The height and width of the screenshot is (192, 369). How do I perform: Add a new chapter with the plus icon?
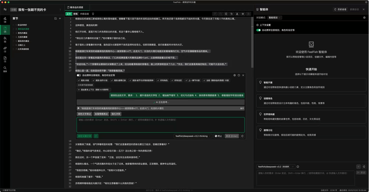tap(60, 18)
